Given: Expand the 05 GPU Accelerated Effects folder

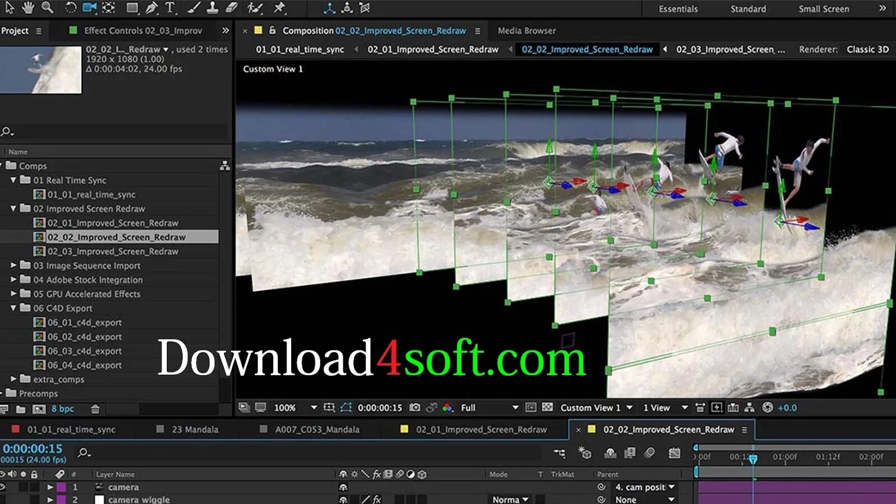Looking at the screenshot, I should click(x=13, y=293).
